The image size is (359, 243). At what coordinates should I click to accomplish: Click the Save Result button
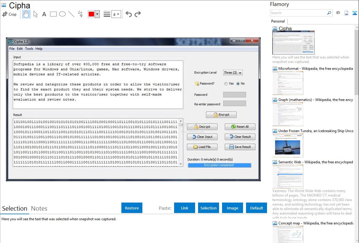pos(240,147)
